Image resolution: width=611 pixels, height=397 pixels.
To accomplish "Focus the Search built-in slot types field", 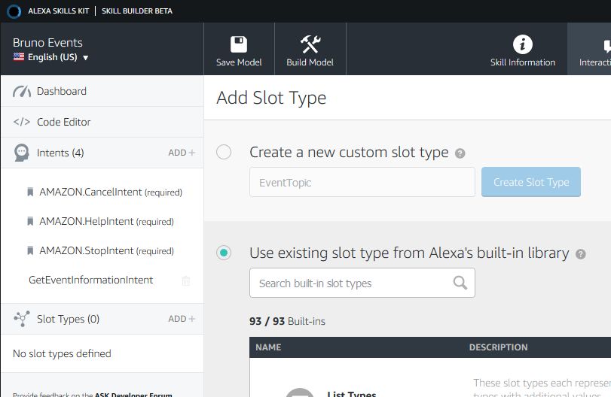I will pos(351,283).
